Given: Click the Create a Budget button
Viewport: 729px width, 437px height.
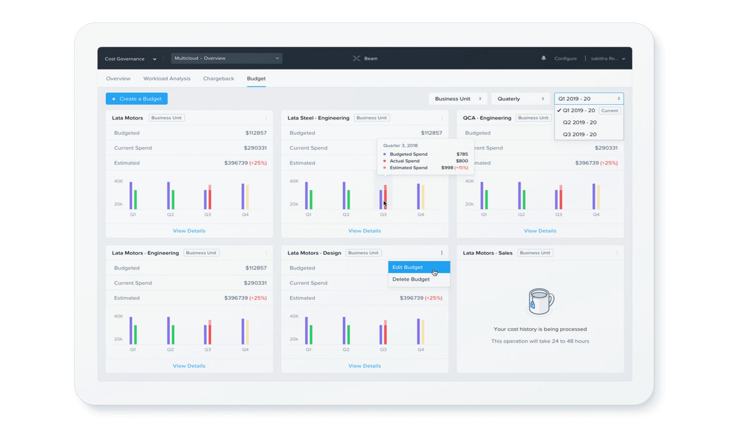Looking at the screenshot, I should click(x=136, y=98).
